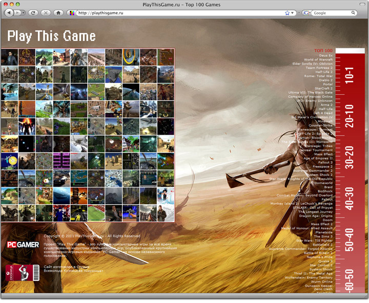This screenshot has height=303, width=369.
Task: Click the browser Forward arrow button
Action: pos(17,13)
